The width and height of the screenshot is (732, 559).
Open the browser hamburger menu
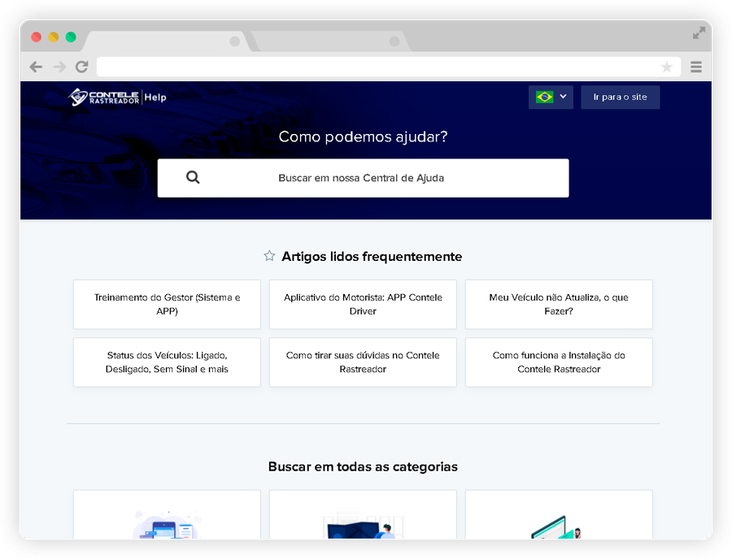point(696,67)
